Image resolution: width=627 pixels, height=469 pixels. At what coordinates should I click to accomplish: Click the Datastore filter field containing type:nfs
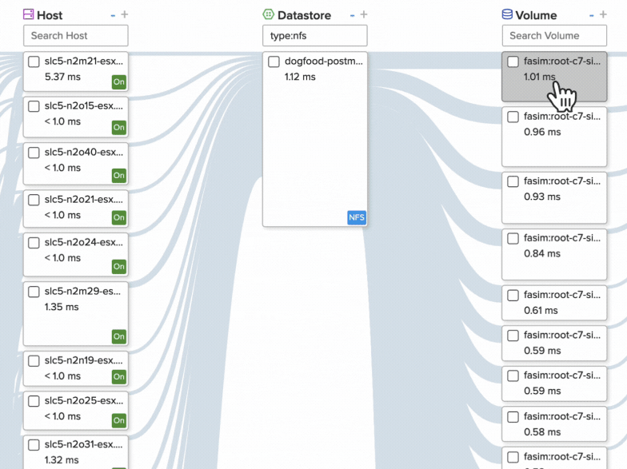click(314, 35)
